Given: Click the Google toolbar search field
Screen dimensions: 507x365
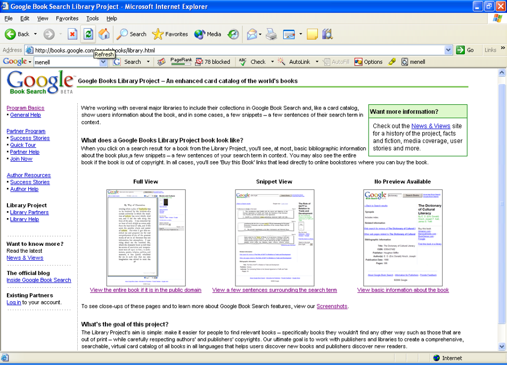Looking at the screenshot, I should click(x=67, y=62).
